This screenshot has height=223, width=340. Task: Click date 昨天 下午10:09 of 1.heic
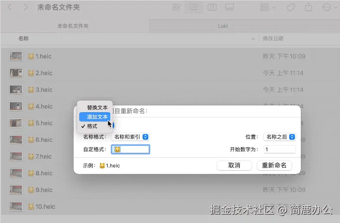click(284, 56)
